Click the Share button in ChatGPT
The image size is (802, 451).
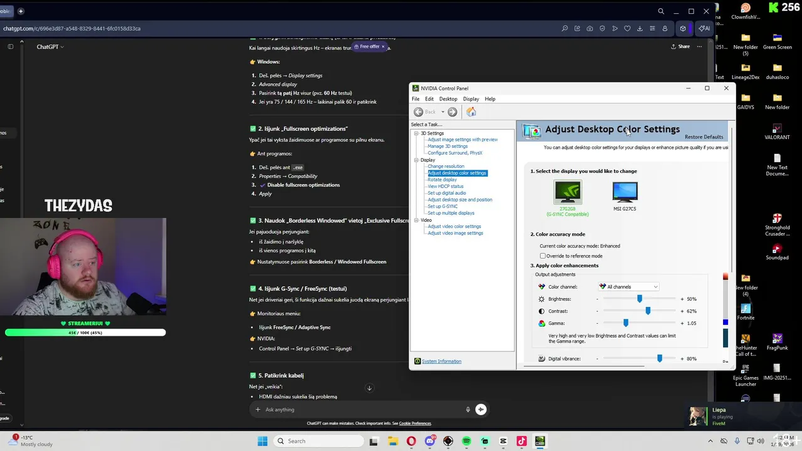coord(680,46)
